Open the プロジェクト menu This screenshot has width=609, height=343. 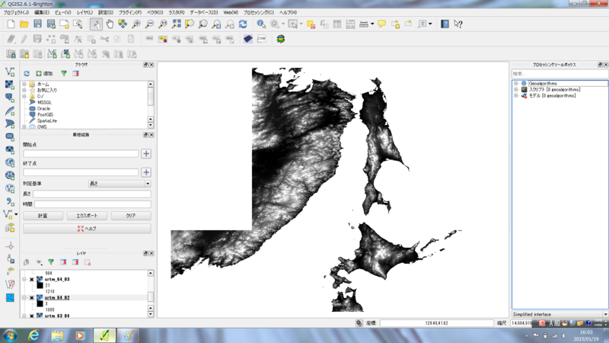point(16,12)
